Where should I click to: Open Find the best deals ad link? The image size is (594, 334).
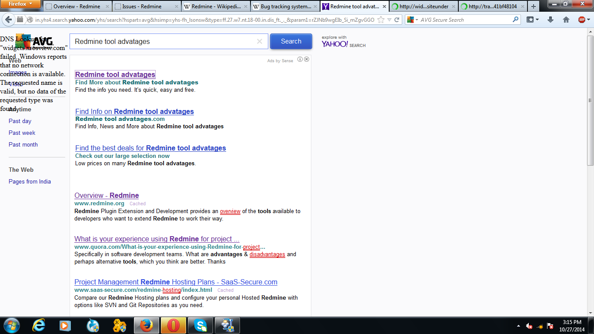[150, 148]
